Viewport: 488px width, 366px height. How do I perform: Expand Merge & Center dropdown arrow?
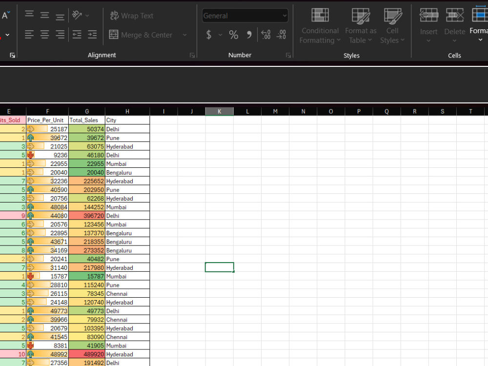[x=184, y=35]
